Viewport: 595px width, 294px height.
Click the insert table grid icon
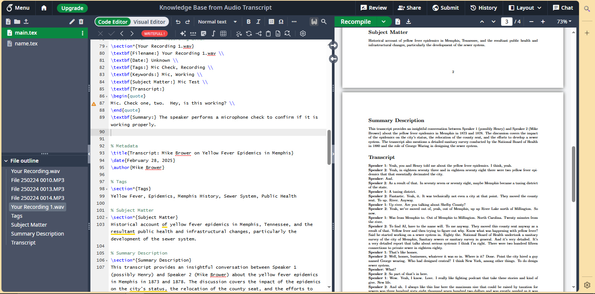223,33
